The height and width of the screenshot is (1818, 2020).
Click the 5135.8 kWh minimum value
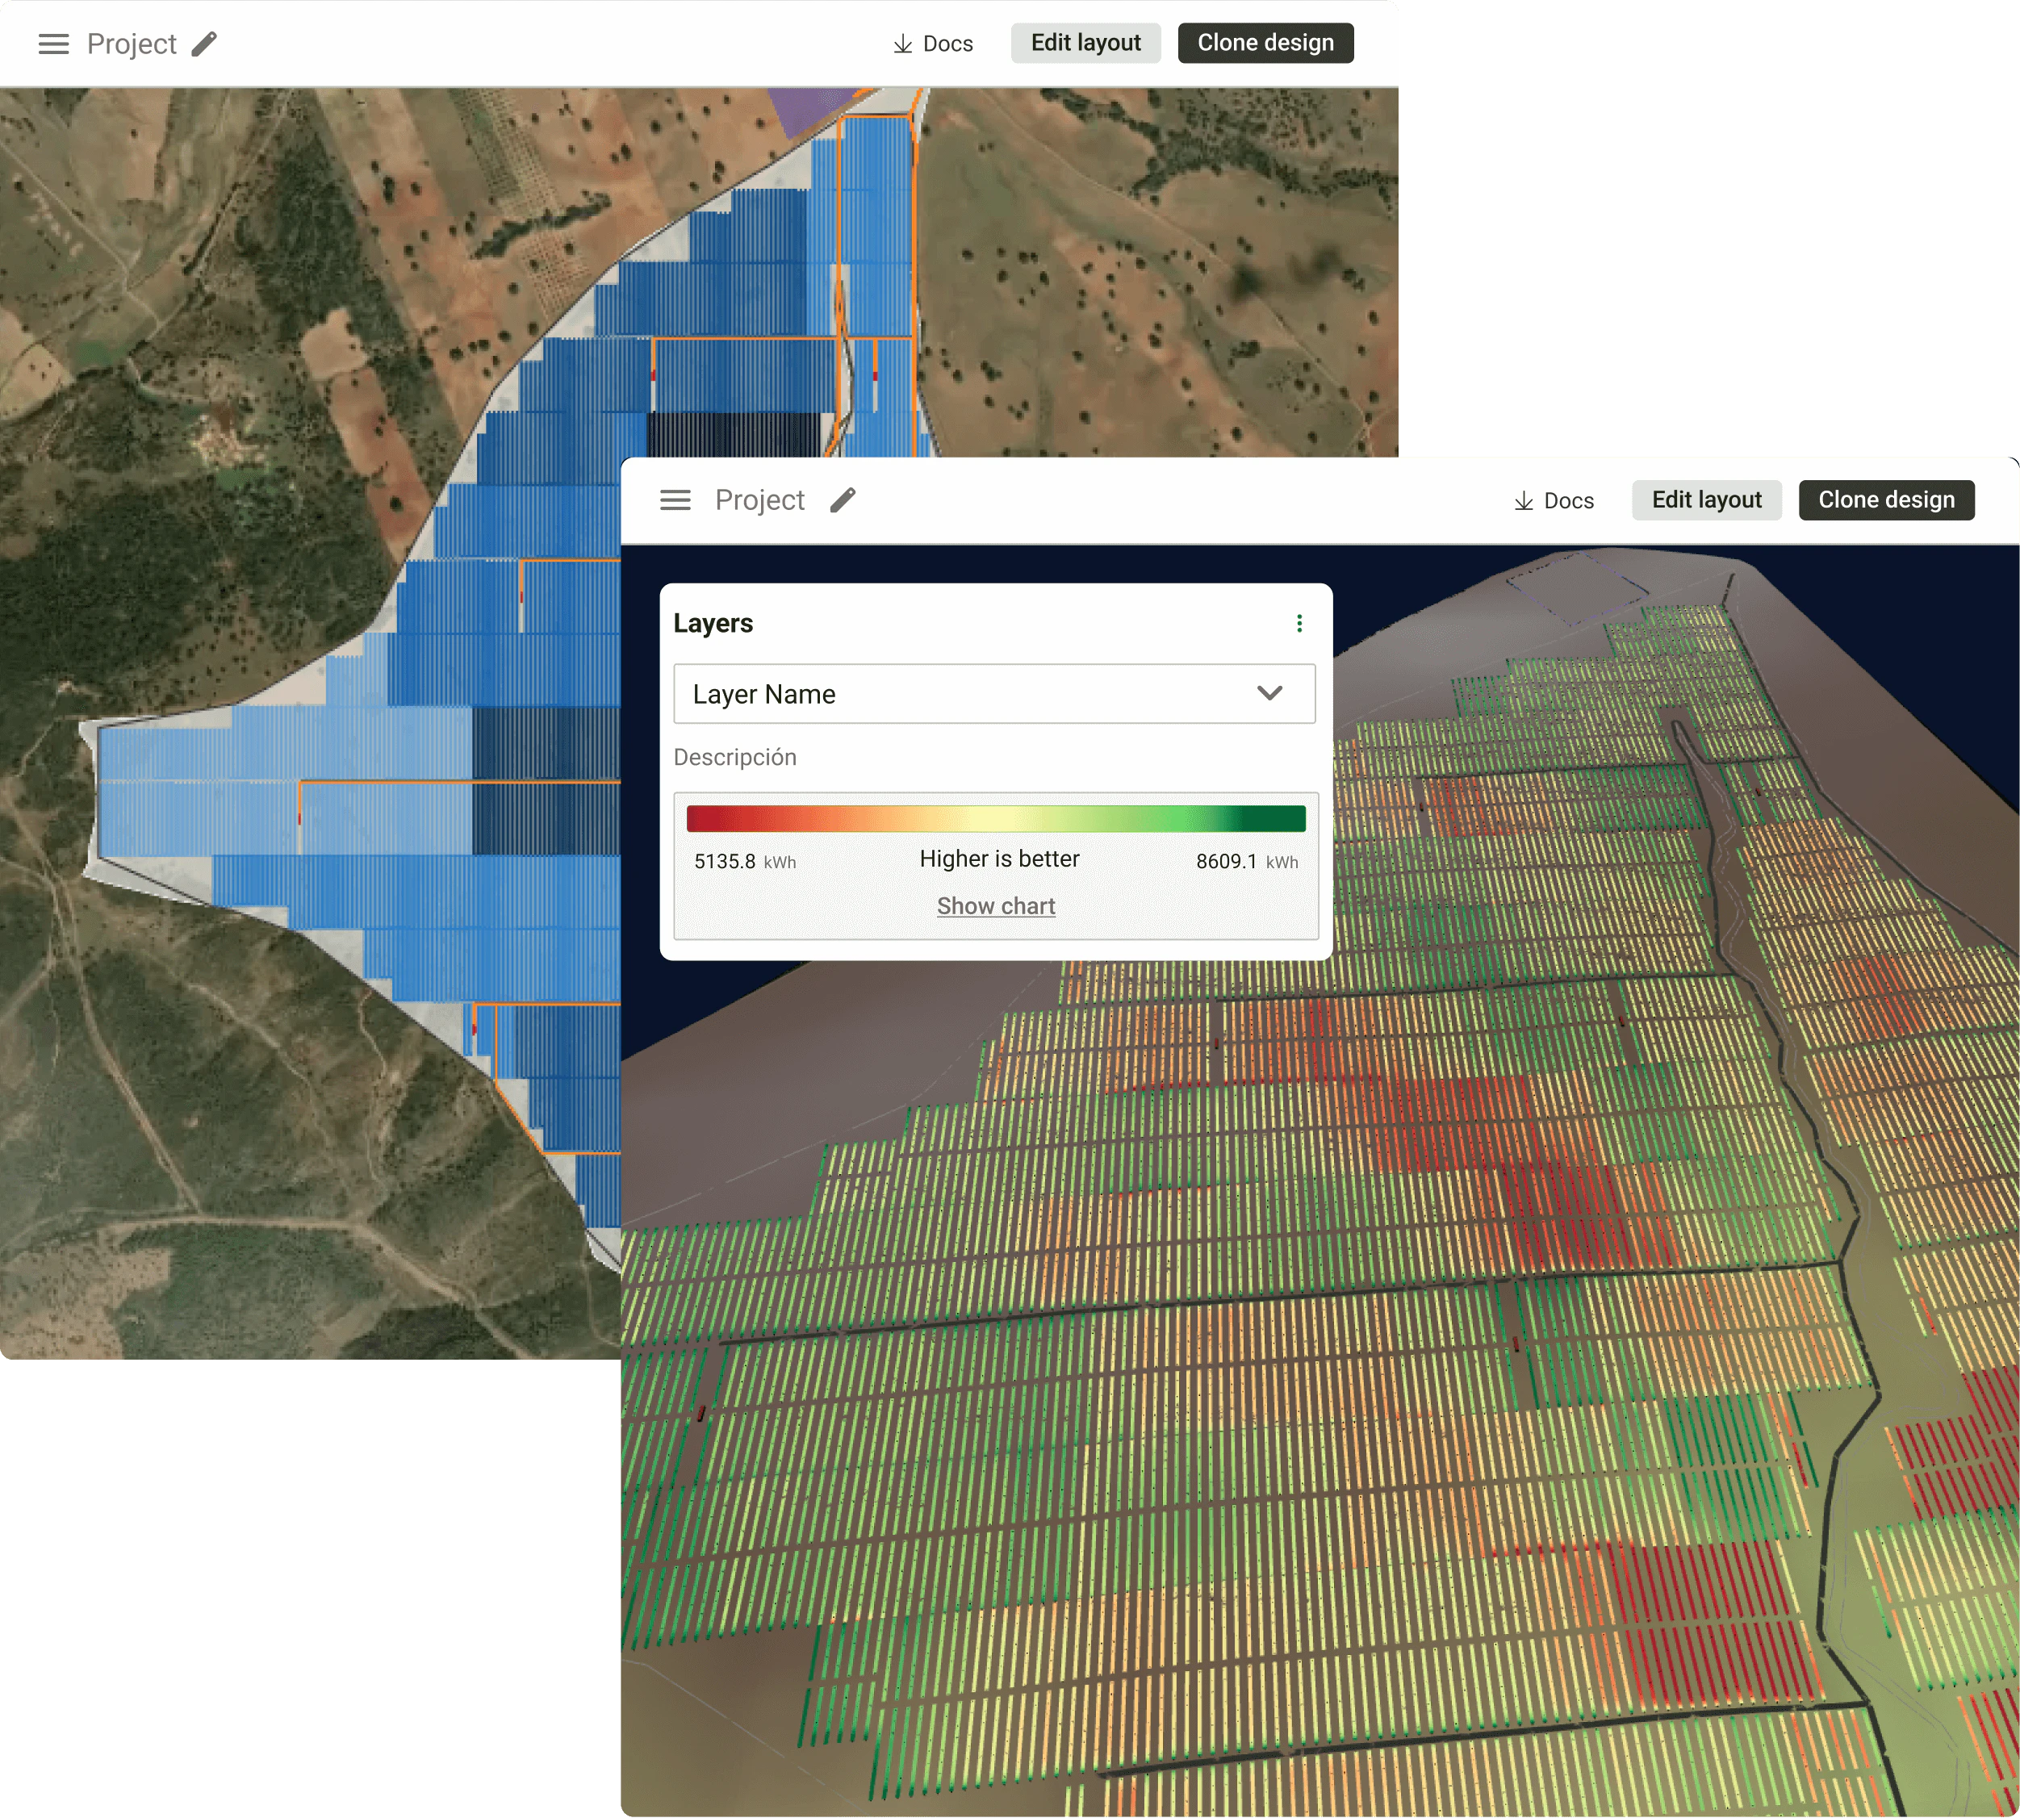pos(745,861)
